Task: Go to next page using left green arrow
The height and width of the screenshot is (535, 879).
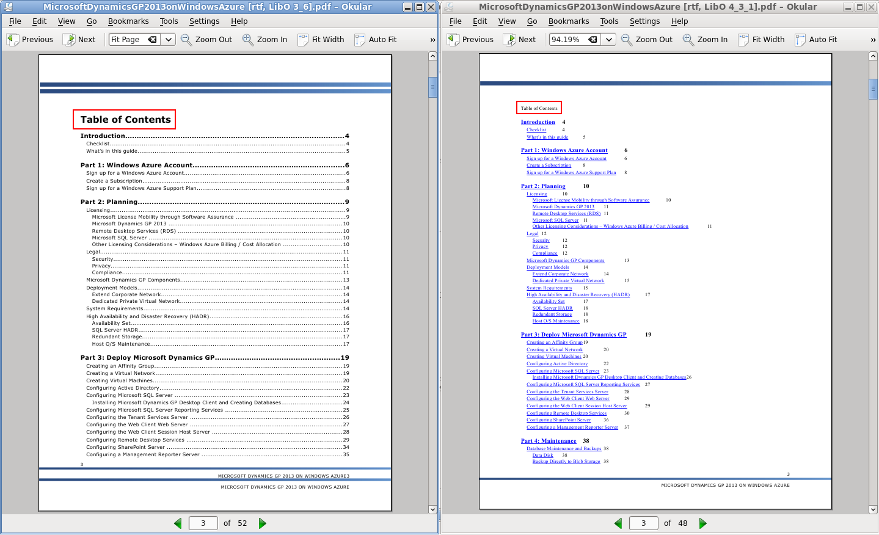Action: [x=263, y=523]
